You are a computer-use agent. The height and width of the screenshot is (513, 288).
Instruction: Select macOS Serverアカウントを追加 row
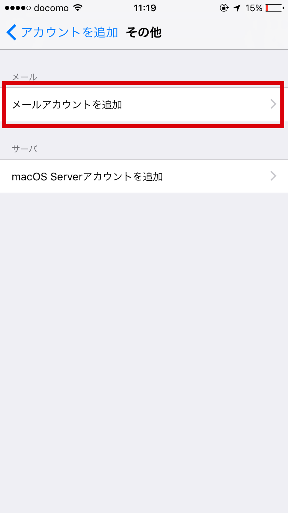click(144, 176)
